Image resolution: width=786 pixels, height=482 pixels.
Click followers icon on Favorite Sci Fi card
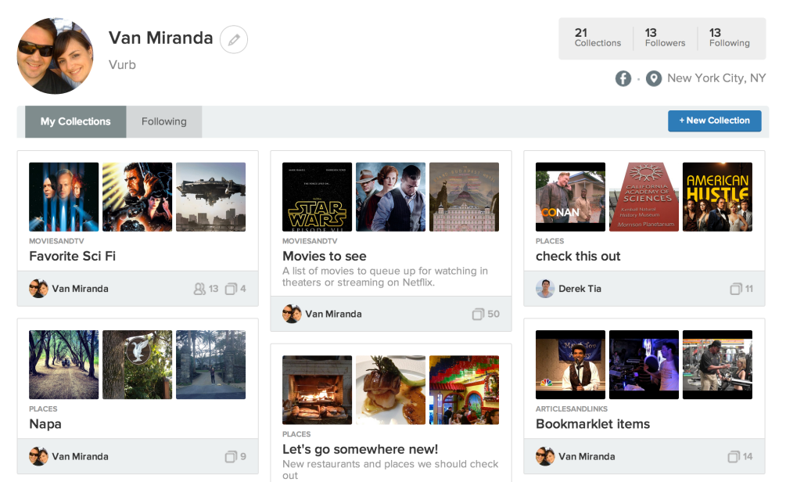click(199, 289)
